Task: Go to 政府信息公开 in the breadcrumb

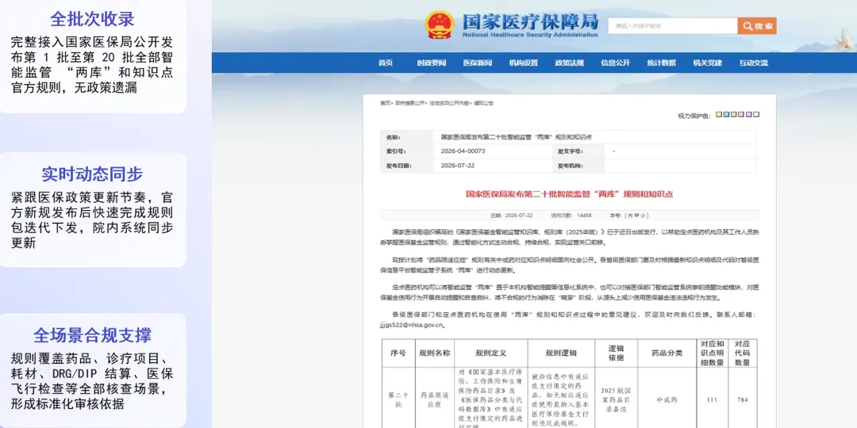Action: 410,102
